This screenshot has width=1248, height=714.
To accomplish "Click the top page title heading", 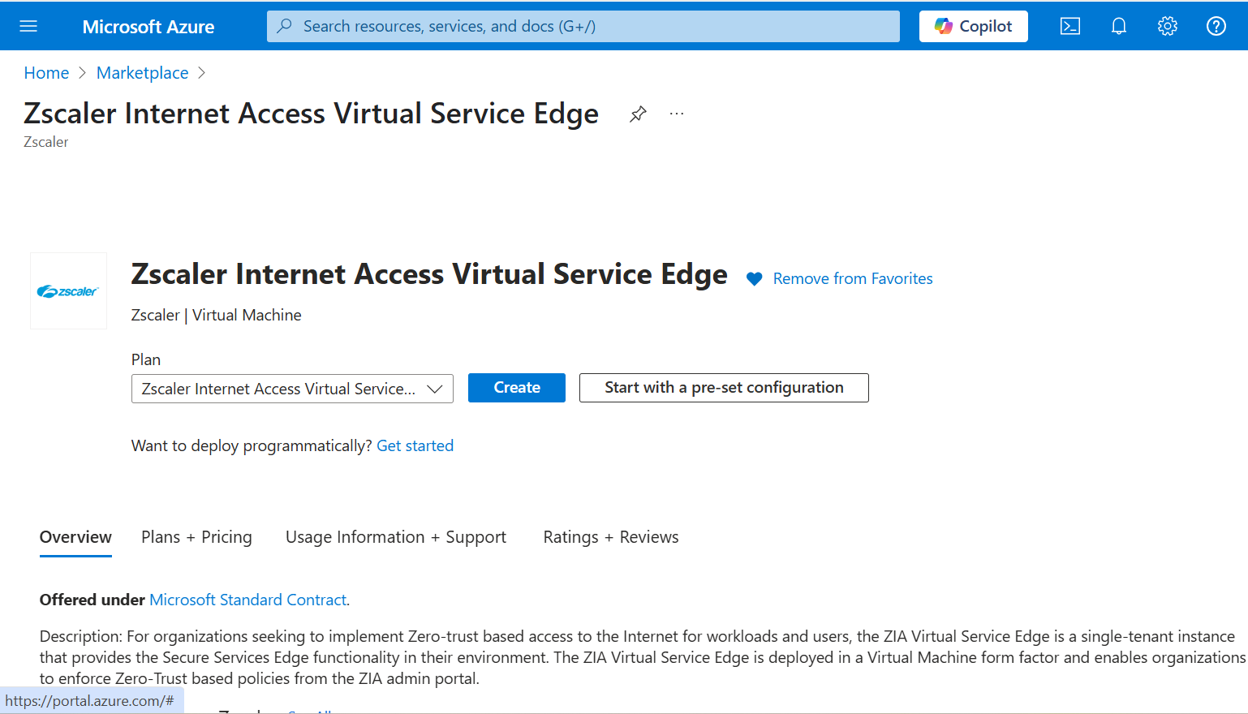I will point(312,114).
